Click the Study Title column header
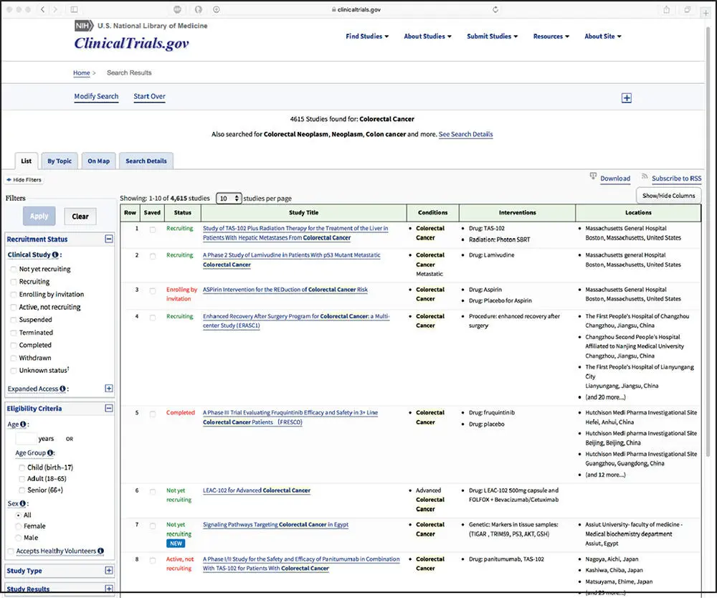This screenshot has height=598, width=717. coord(303,212)
